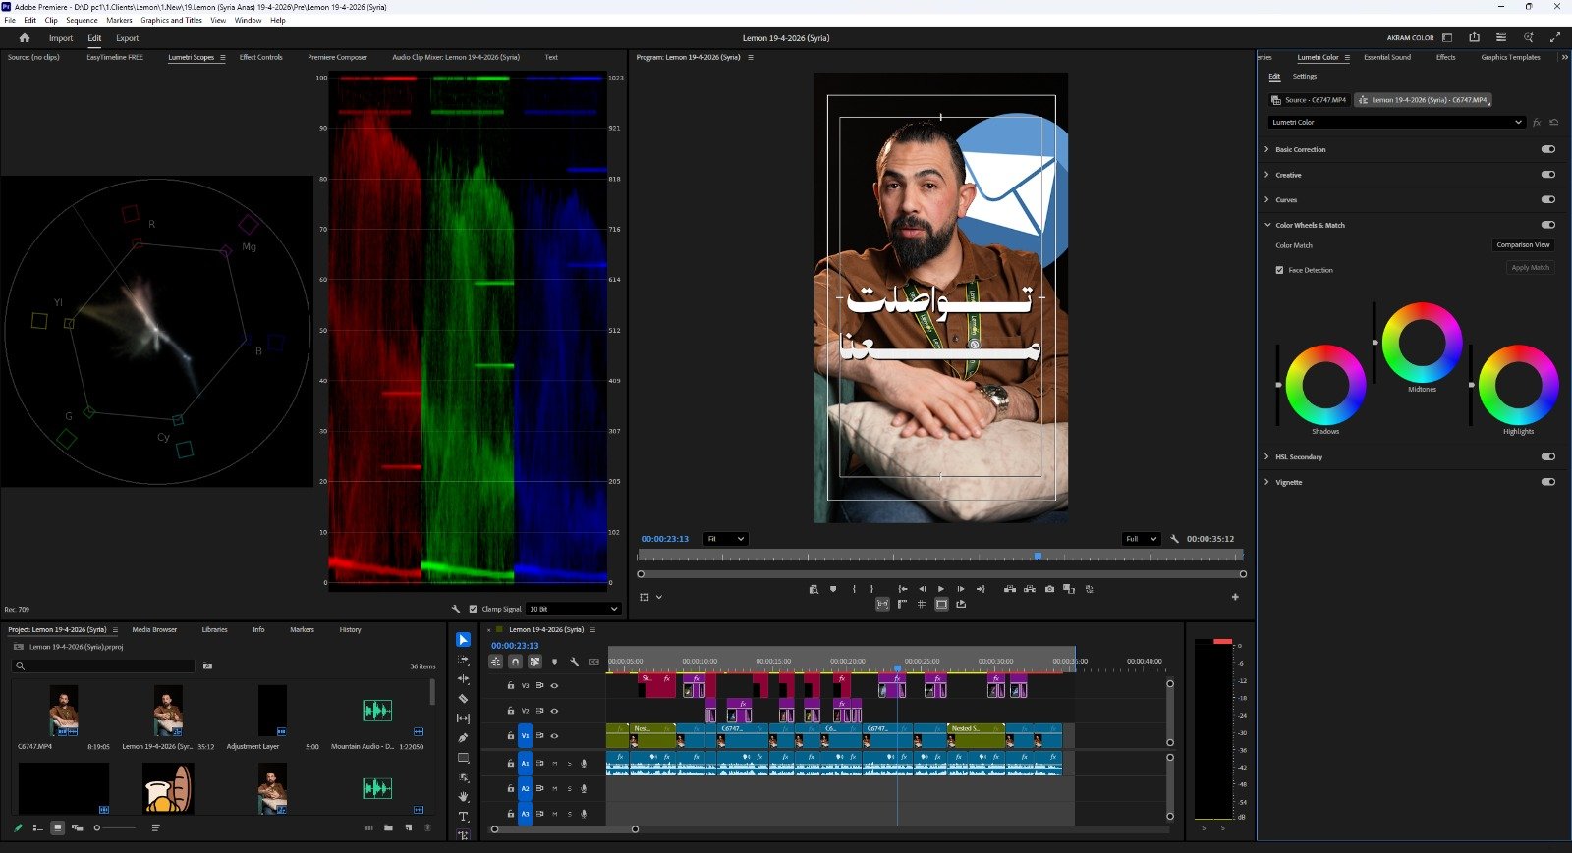Toggle V2 track output eye
The height and width of the screenshot is (853, 1572).
coord(554,711)
